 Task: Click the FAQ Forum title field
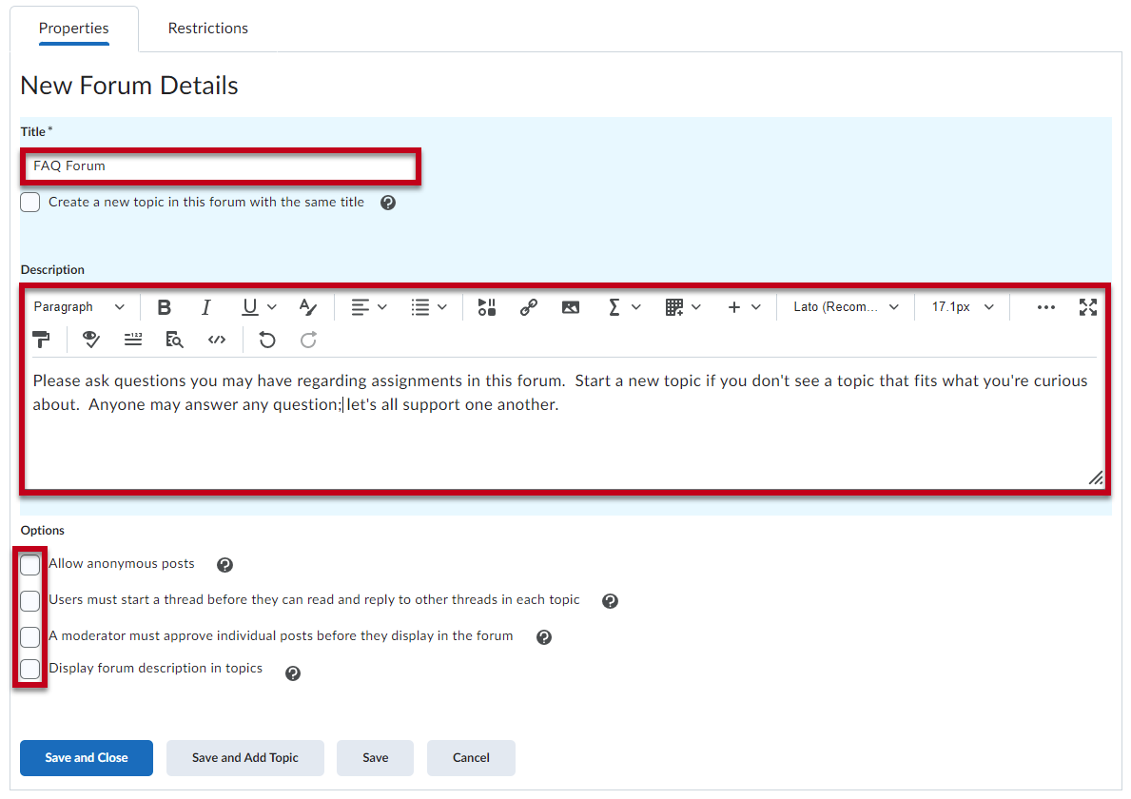[221, 166]
